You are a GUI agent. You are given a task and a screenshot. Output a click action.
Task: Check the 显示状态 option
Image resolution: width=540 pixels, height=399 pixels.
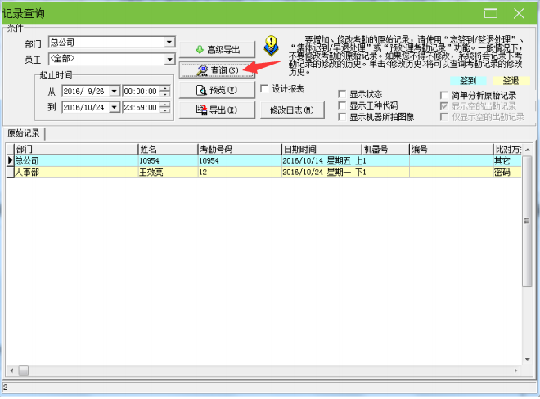pos(342,94)
